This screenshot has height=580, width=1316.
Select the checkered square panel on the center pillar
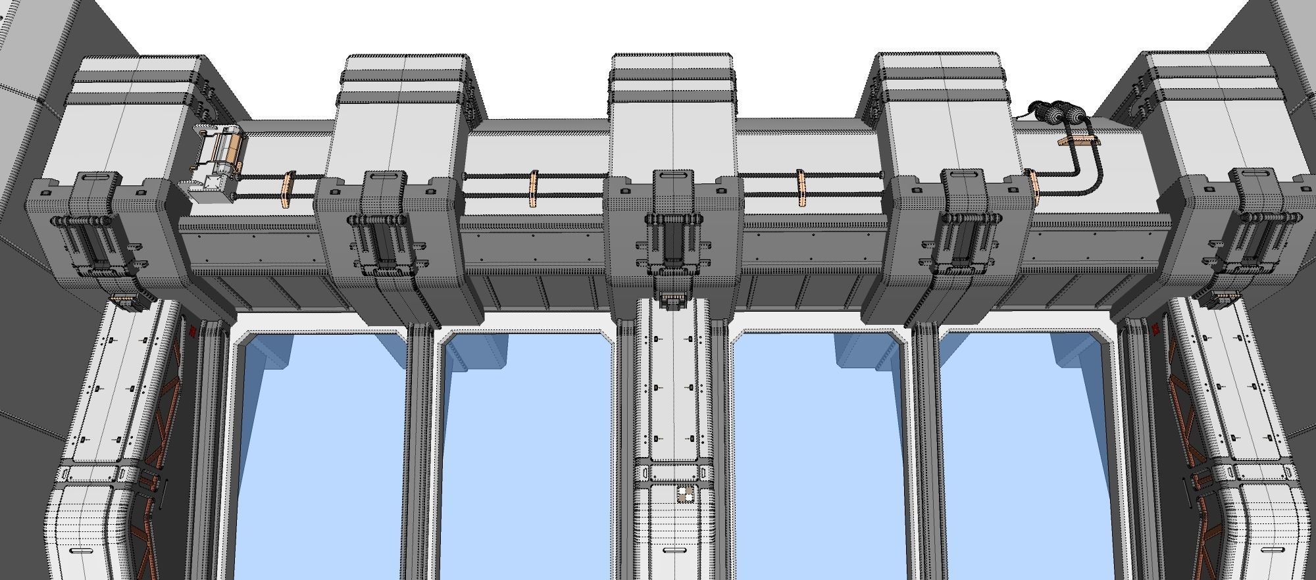686,494
